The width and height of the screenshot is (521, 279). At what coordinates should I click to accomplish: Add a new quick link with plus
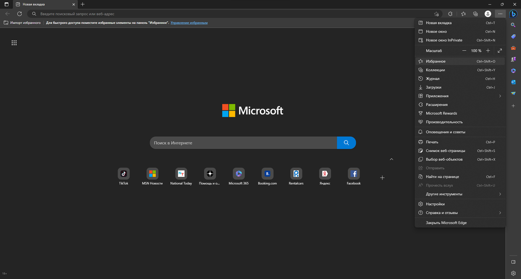[x=383, y=178]
